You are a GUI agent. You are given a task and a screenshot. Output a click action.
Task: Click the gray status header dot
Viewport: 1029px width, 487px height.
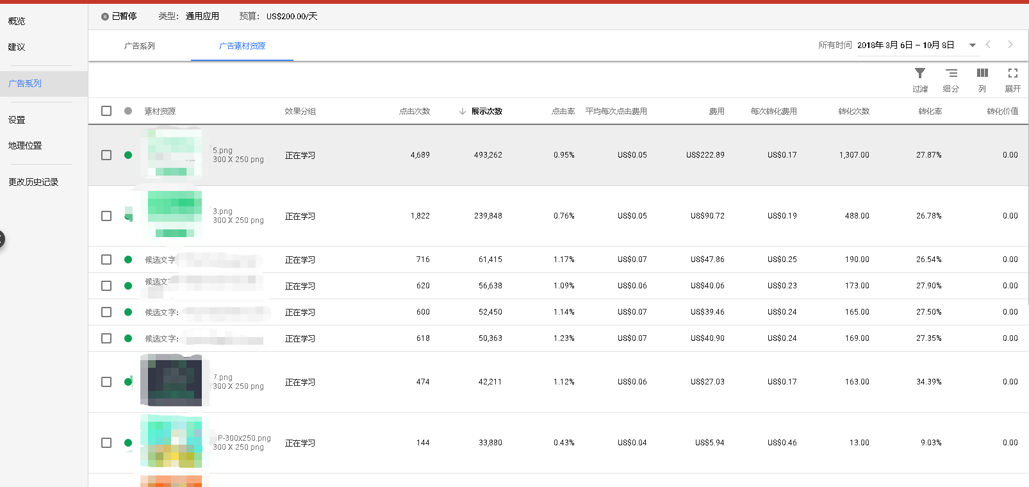coord(128,111)
